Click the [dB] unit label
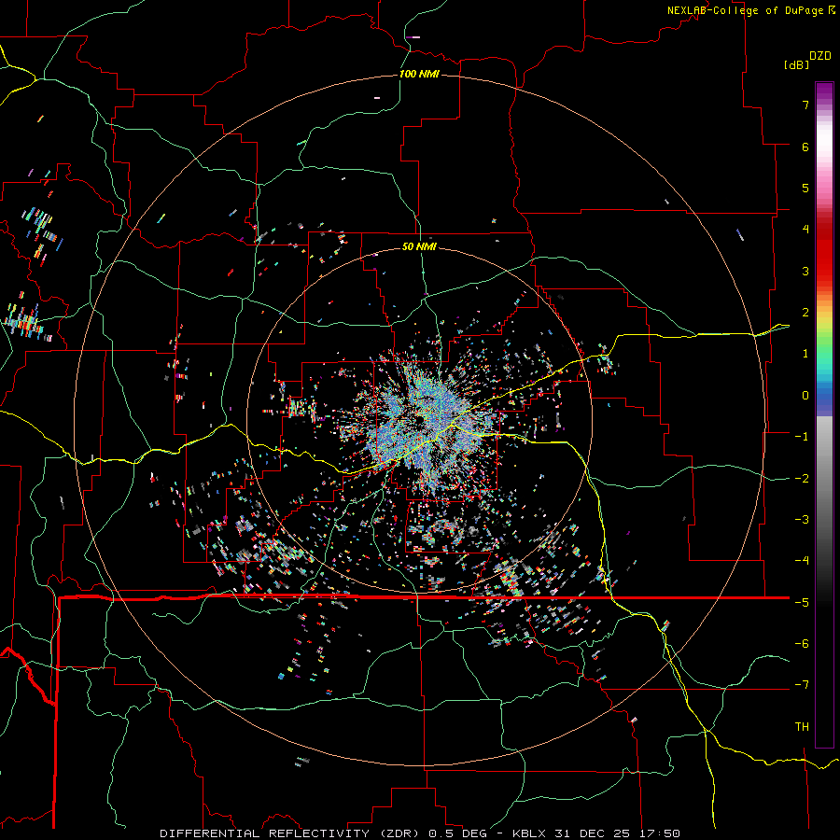This screenshot has width=840, height=840. coord(797,64)
